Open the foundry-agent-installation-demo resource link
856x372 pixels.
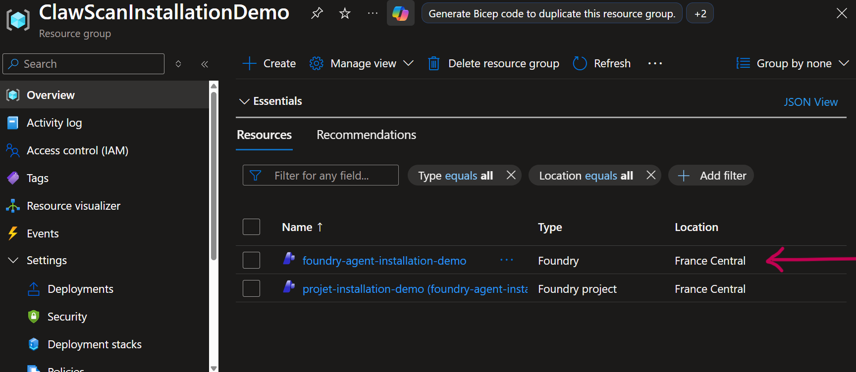(384, 261)
